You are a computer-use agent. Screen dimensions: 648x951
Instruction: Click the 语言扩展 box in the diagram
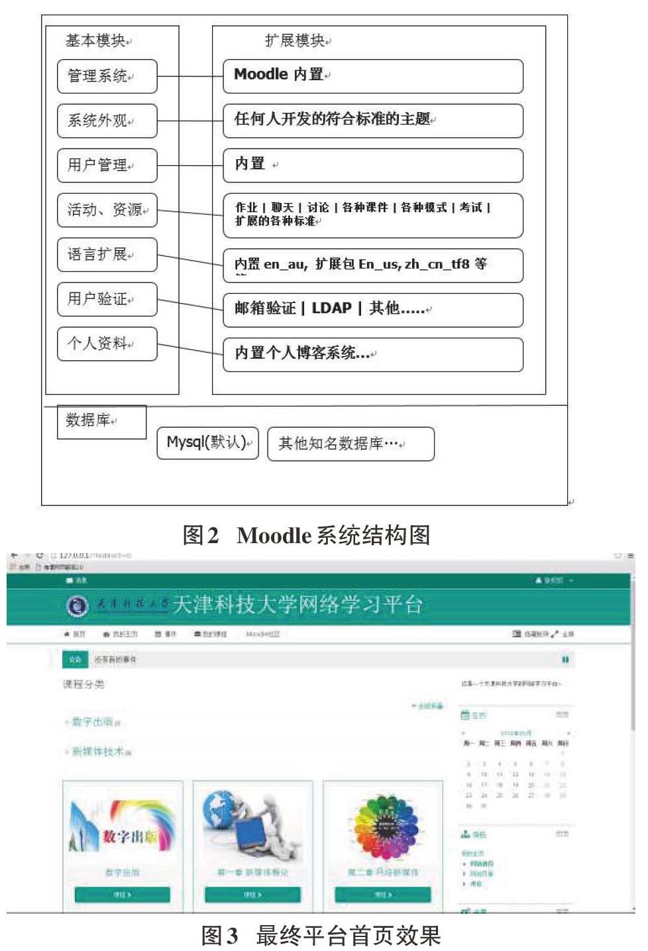(107, 255)
